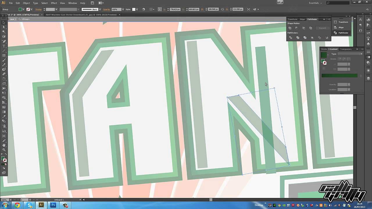
Task: Click the Minus Back pathfinder icon
Action: point(327,38)
